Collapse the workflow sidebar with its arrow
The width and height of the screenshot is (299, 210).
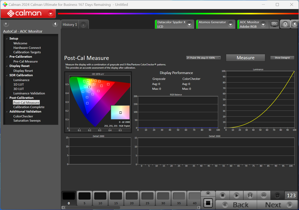tap(55, 24)
